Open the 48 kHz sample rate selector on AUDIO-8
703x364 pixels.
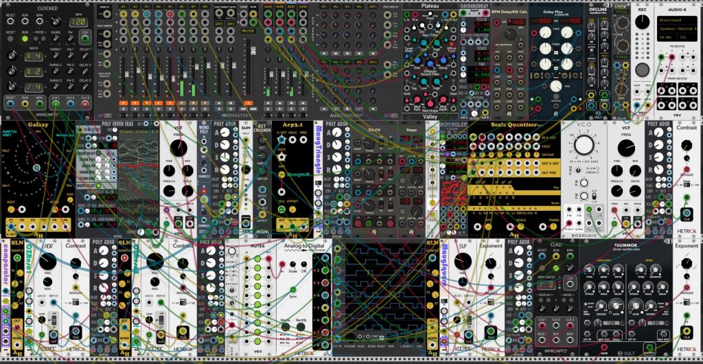click(666, 36)
